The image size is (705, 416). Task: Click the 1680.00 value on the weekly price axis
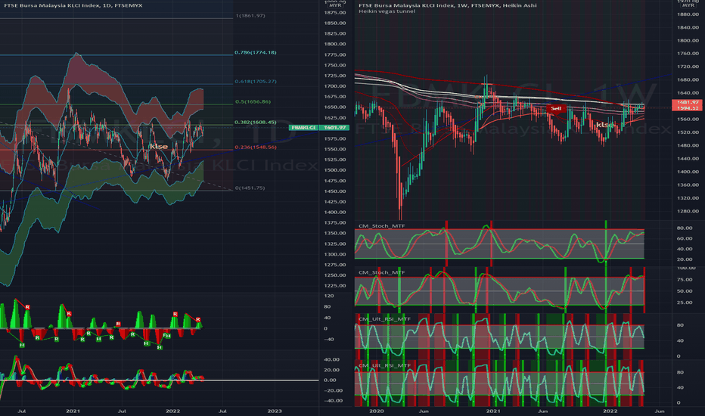[688, 80]
